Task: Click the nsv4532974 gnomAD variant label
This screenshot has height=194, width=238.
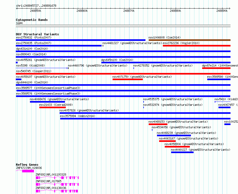Action: [173, 105]
